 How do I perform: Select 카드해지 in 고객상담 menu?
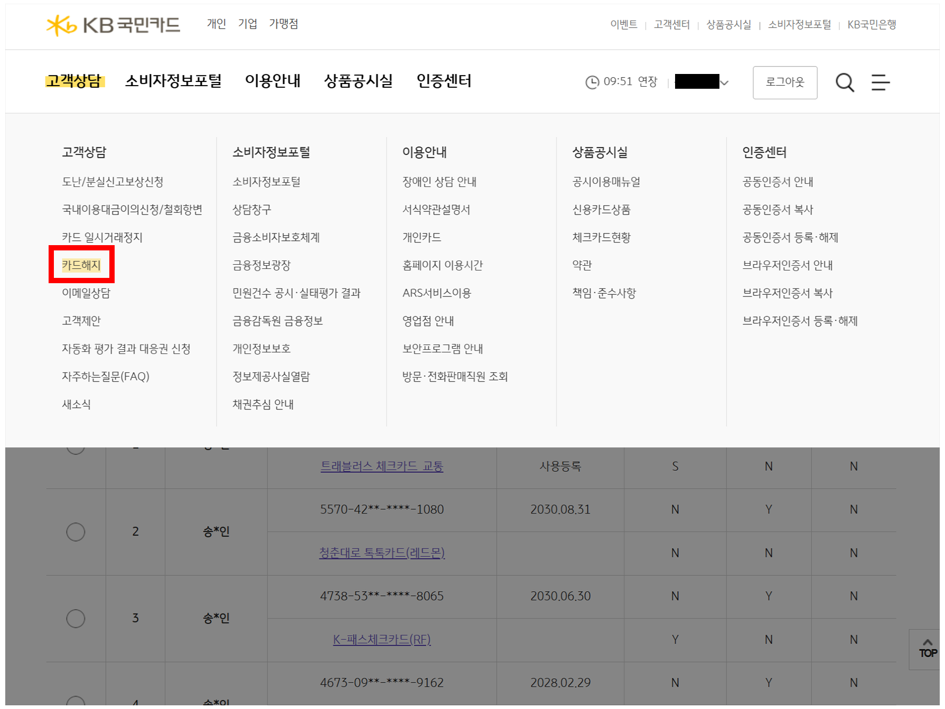[81, 265]
